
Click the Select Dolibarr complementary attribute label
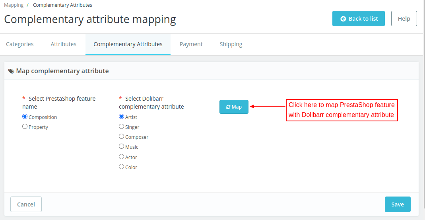coord(151,103)
